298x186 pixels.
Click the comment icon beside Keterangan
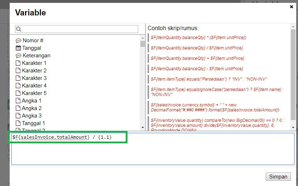(18, 56)
